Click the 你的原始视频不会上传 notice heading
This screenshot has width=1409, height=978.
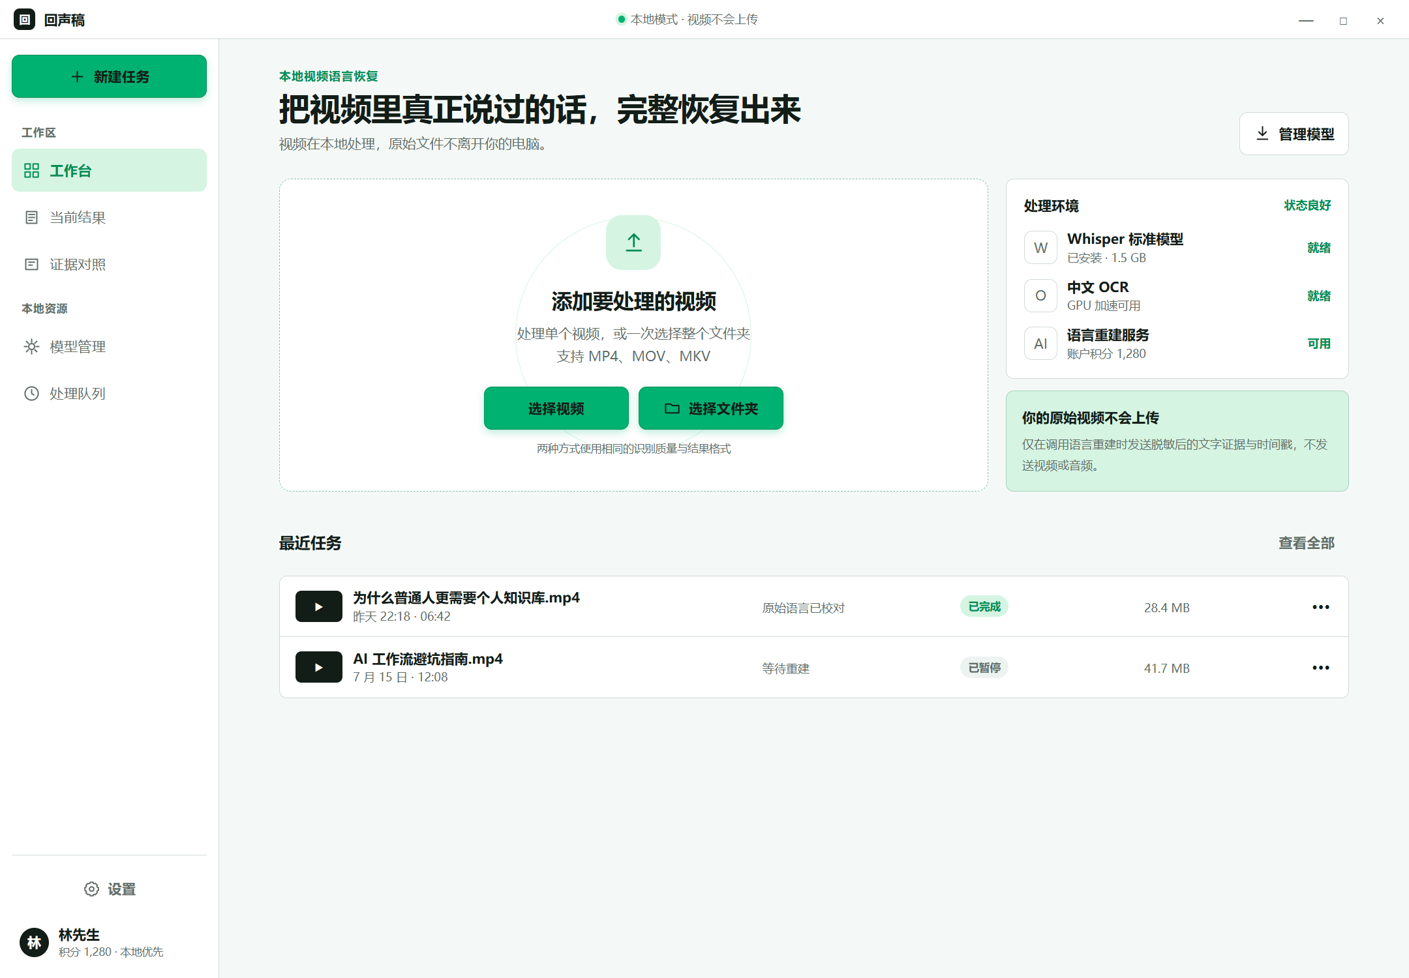point(1090,418)
